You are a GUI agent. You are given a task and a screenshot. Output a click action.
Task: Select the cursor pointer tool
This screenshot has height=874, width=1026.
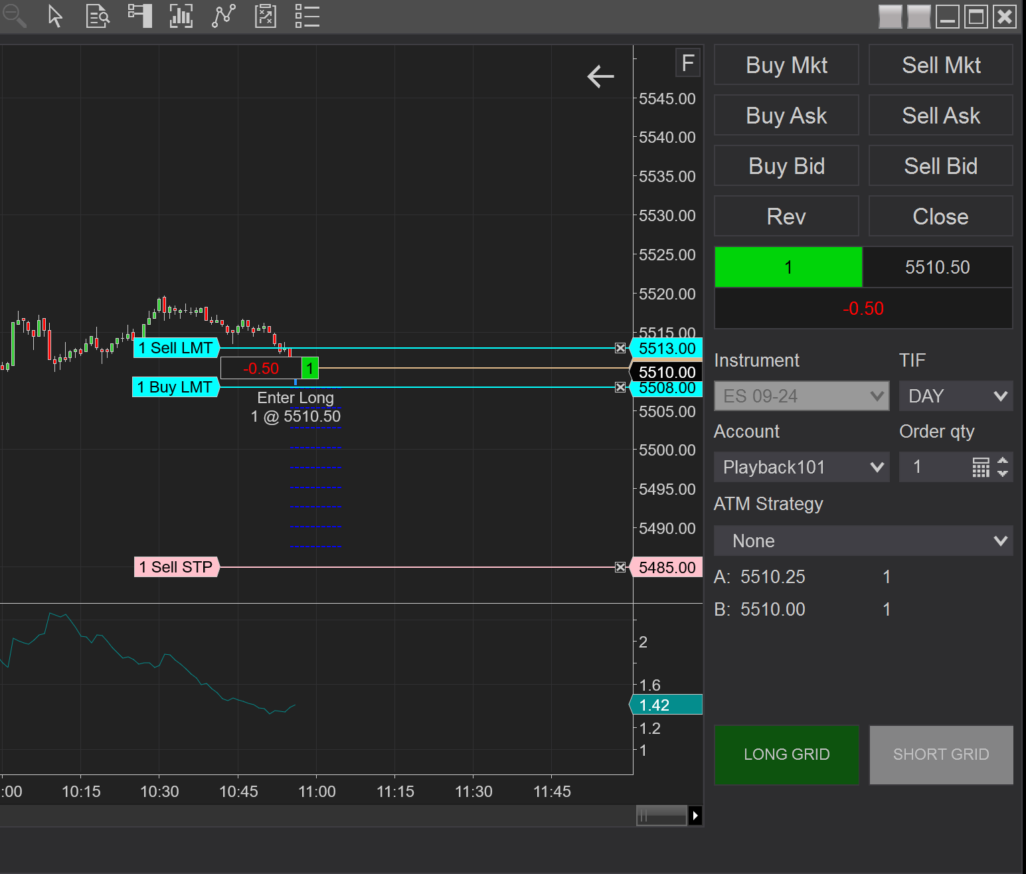56,17
